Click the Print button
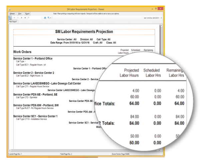This screenshot has width=200, height=167. click(x=20, y=14)
